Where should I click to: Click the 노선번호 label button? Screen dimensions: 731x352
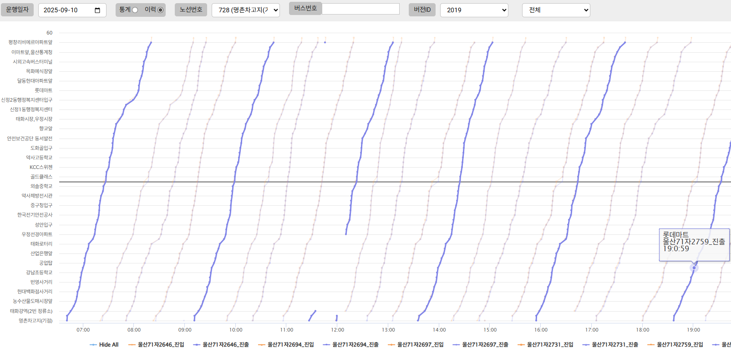191,10
